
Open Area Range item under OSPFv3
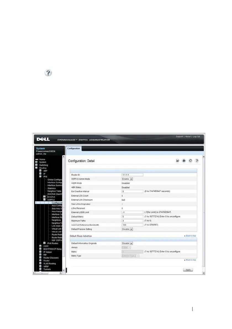tap(57, 211)
